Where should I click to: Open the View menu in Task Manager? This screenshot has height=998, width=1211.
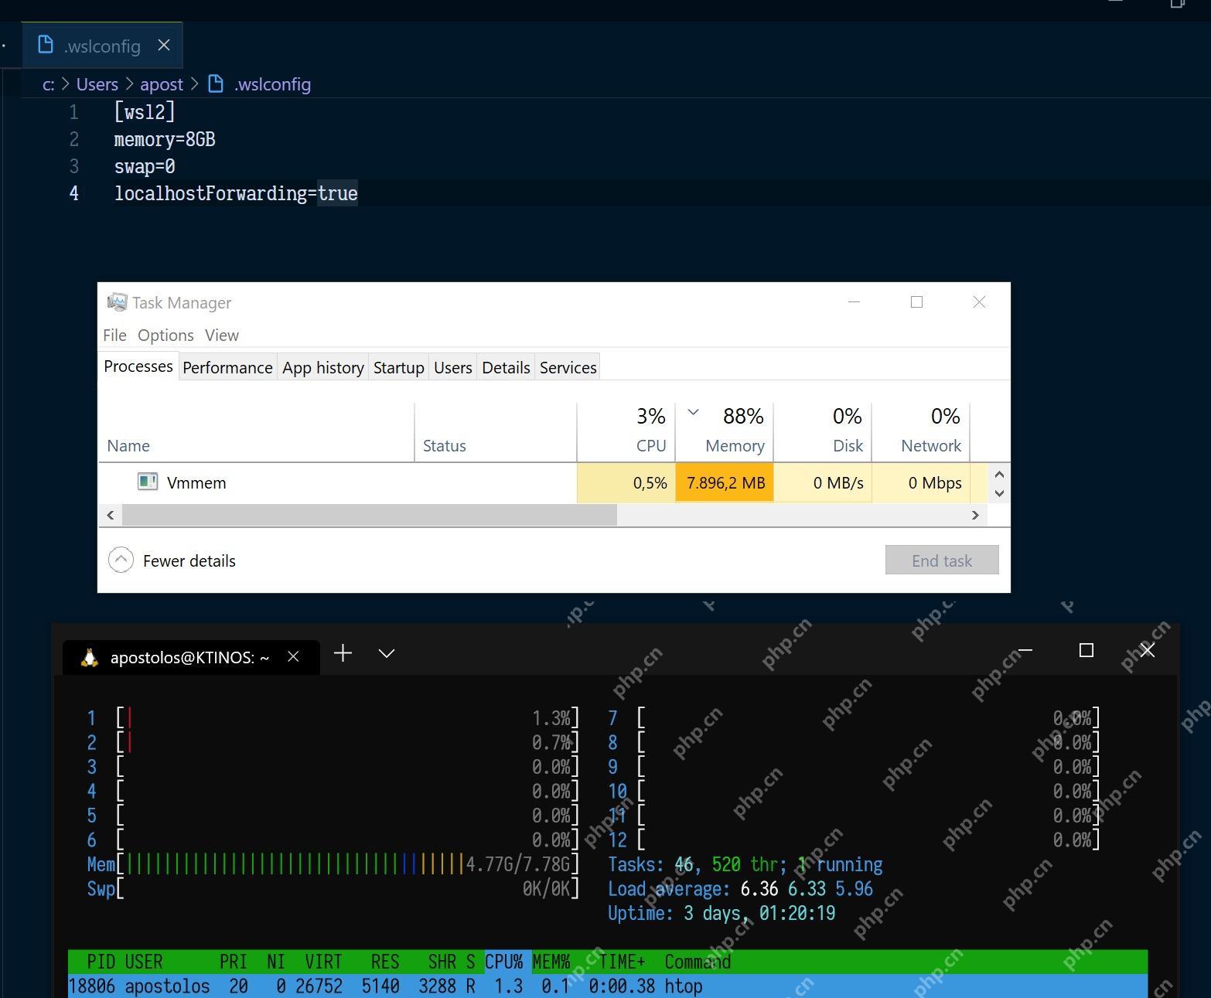tap(222, 336)
